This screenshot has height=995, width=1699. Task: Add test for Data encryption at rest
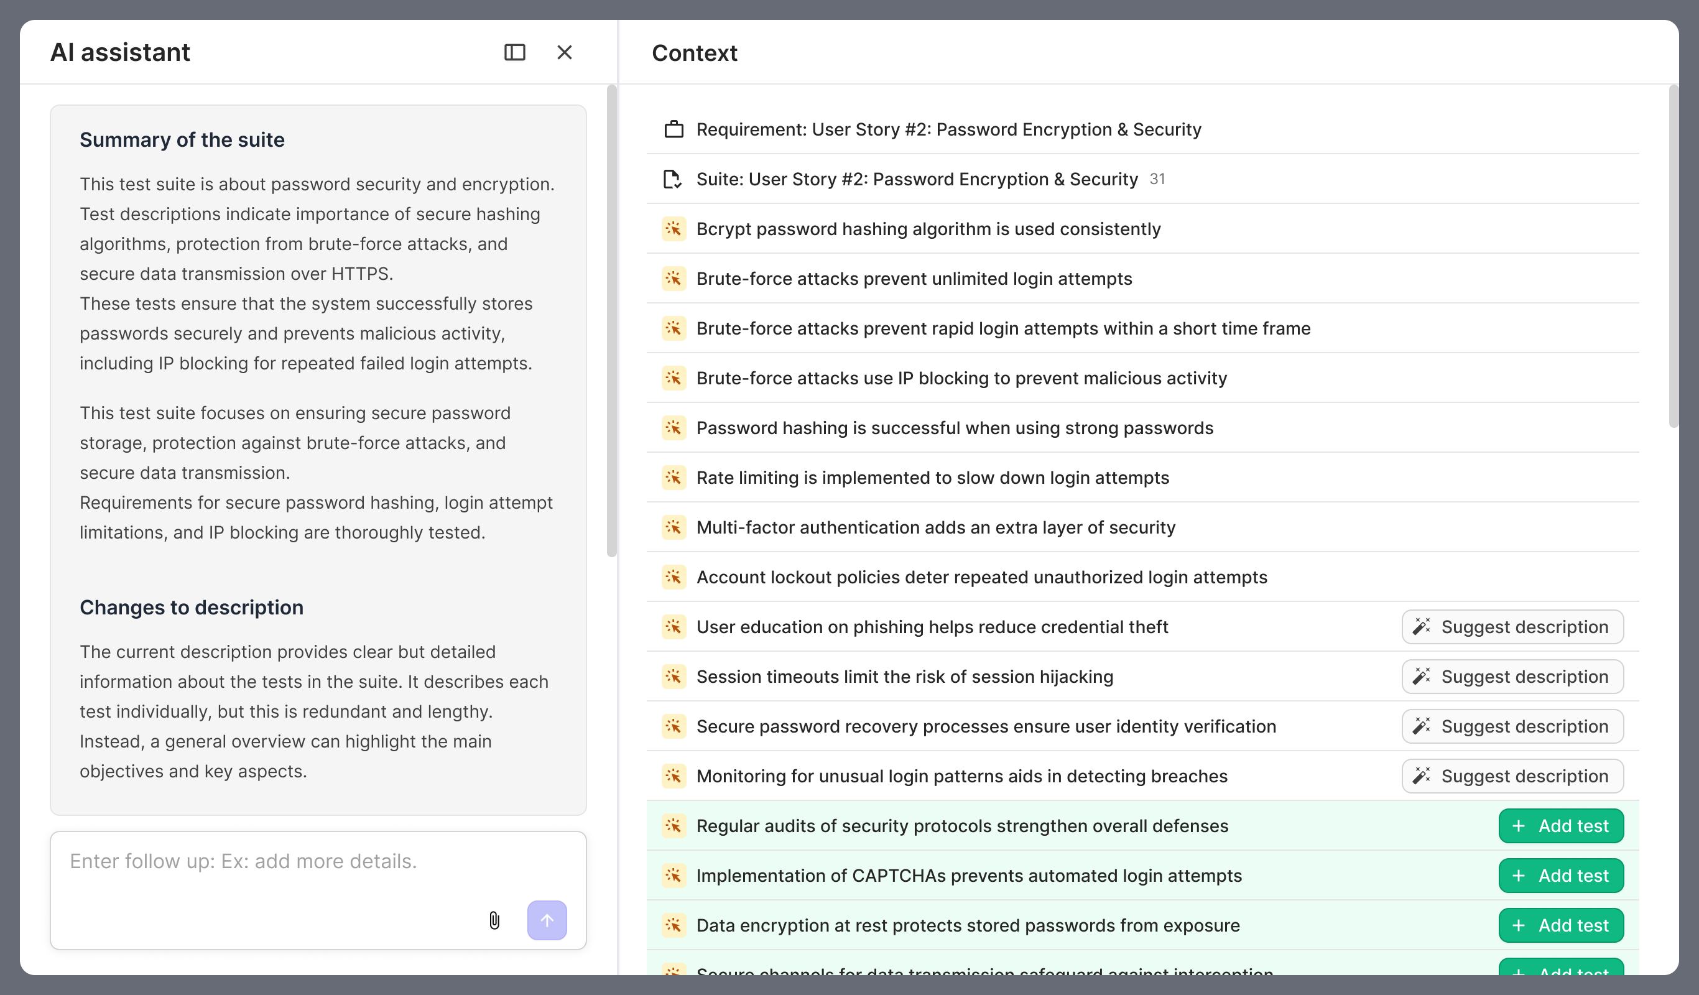(x=1560, y=925)
